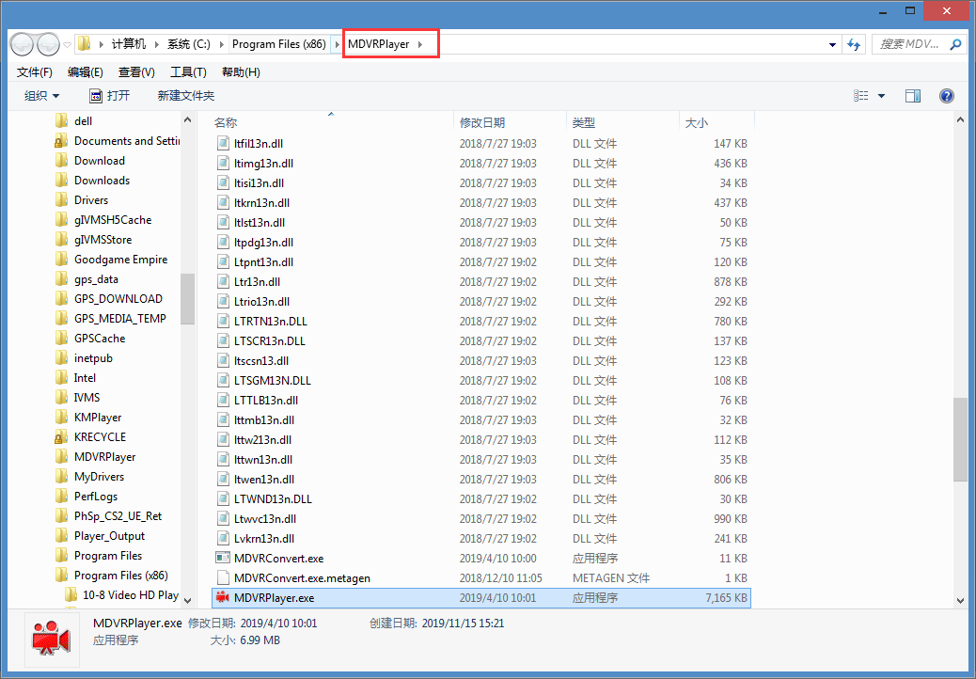This screenshot has height=679, width=976.
Task: Open the view options dropdown arrow
Action: (881, 96)
